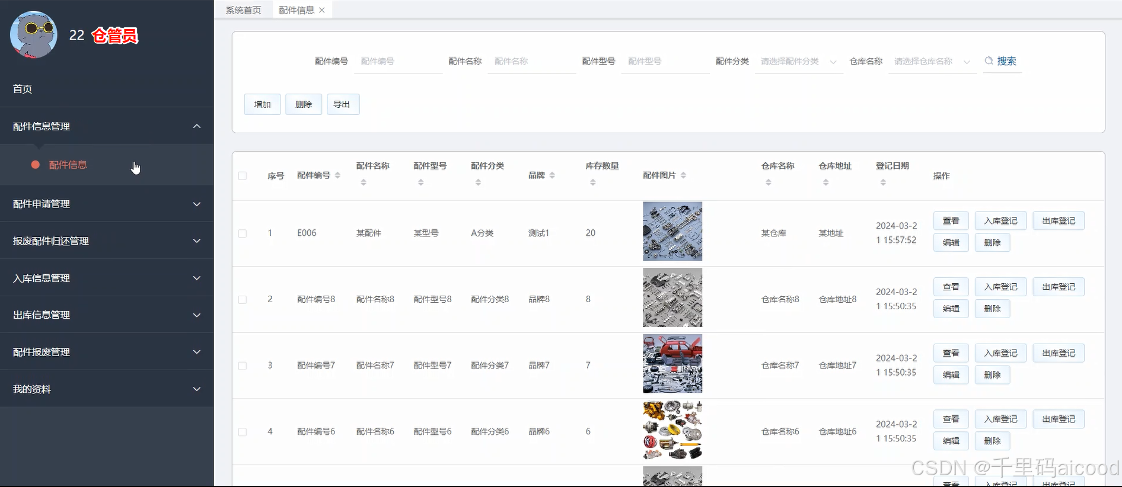The height and width of the screenshot is (487, 1122).
Task: Expand the 我的资料 menu
Action: click(x=107, y=389)
